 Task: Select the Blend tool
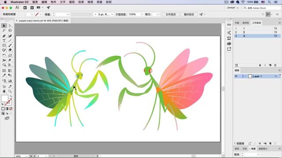coord(10,75)
